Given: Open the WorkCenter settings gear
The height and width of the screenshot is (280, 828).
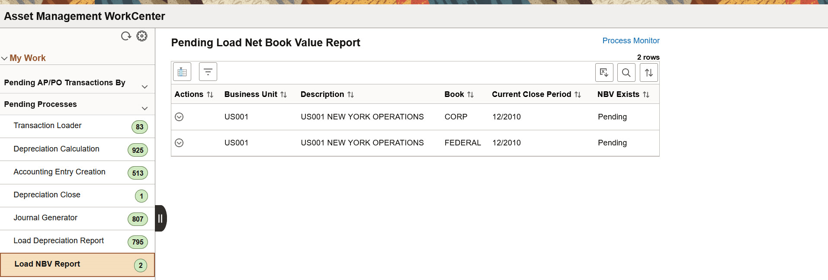Looking at the screenshot, I should coord(142,36).
